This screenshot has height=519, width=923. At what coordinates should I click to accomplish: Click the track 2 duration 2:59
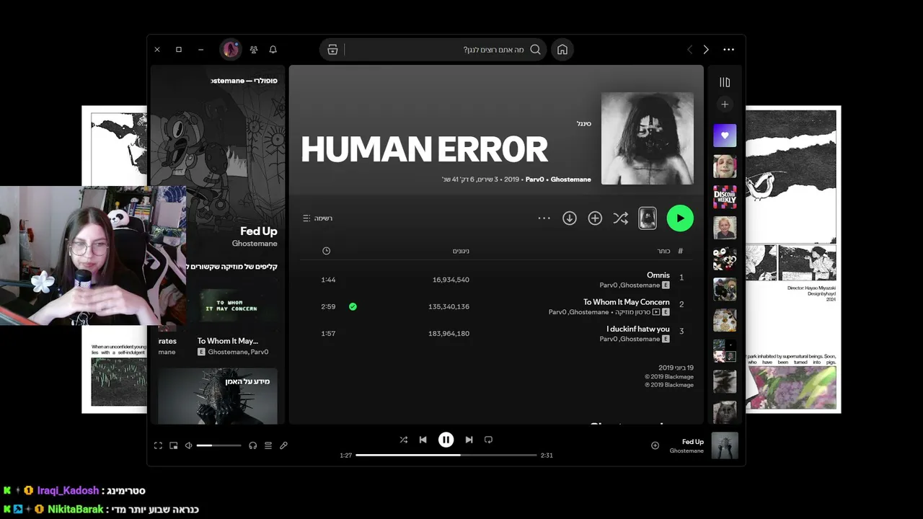(x=328, y=306)
